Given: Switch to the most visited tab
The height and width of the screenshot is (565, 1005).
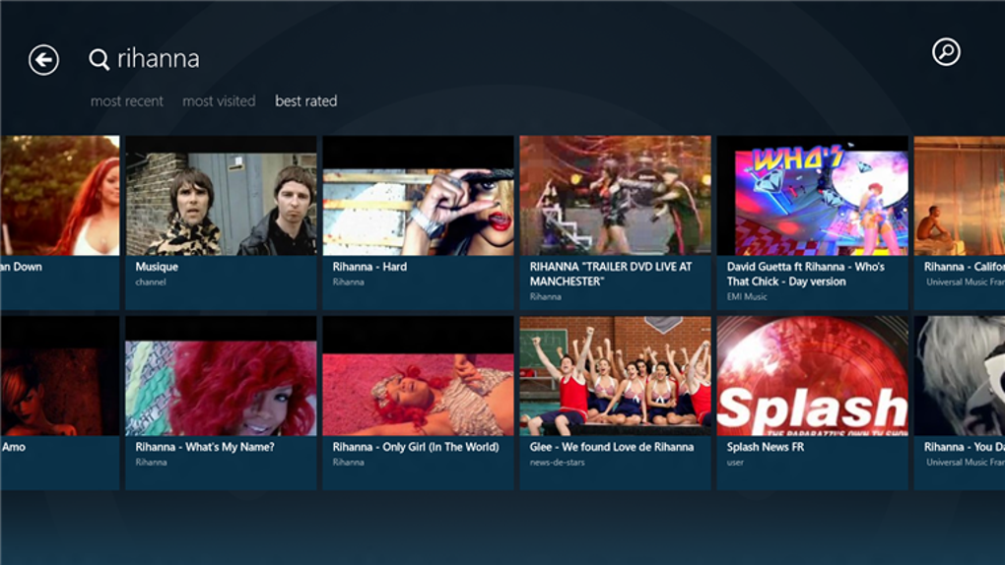Looking at the screenshot, I should (219, 101).
